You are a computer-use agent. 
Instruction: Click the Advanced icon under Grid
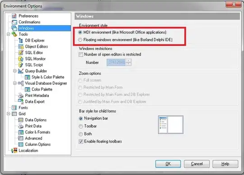[x=21, y=138]
